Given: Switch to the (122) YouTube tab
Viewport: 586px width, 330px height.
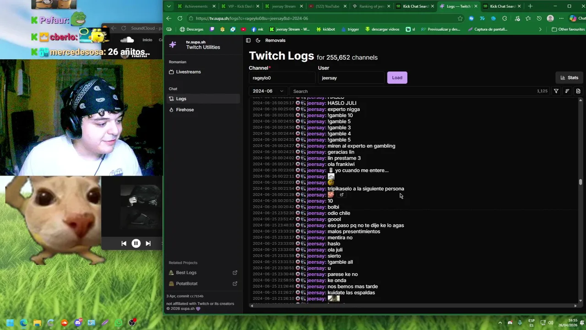Looking at the screenshot, I should pyautogui.click(x=328, y=6).
